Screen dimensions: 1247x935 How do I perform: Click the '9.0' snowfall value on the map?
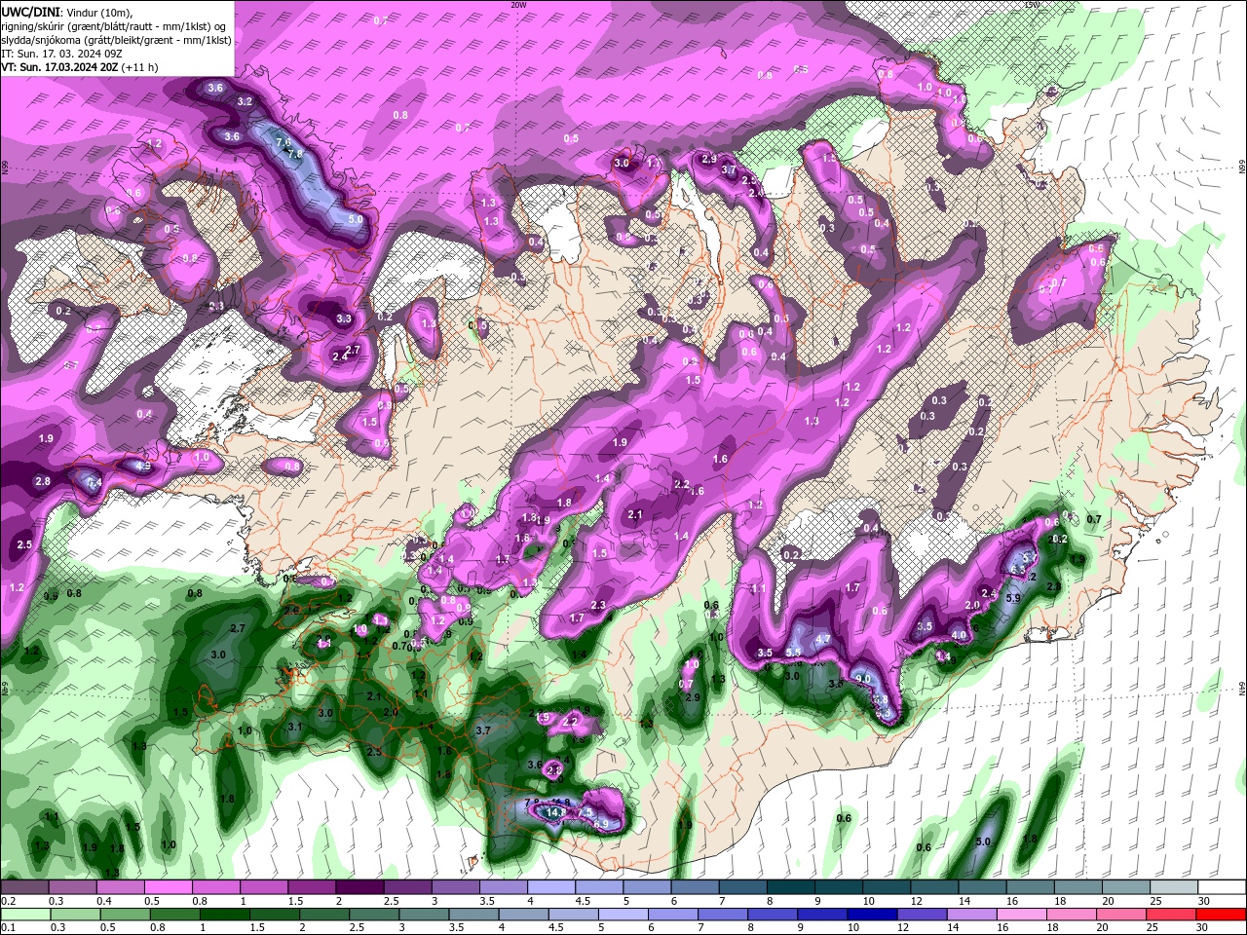pos(862,679)
